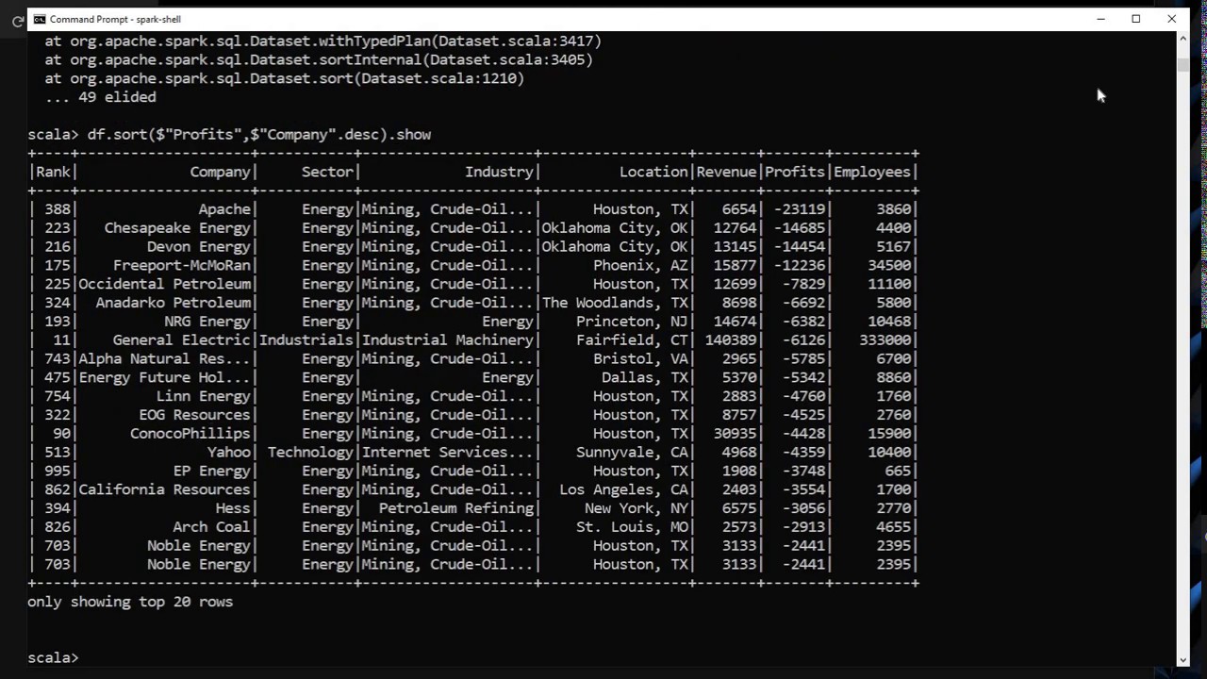Click the 'Los Angeles, CA' location cell
The width and height of the screenshot is (1207, 679).
[624, 489]
